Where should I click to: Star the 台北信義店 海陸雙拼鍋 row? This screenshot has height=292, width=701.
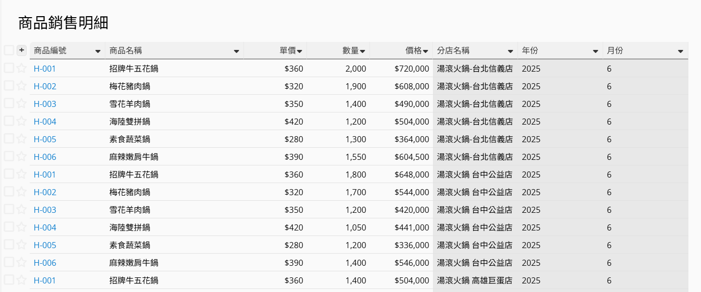[21, 121]
